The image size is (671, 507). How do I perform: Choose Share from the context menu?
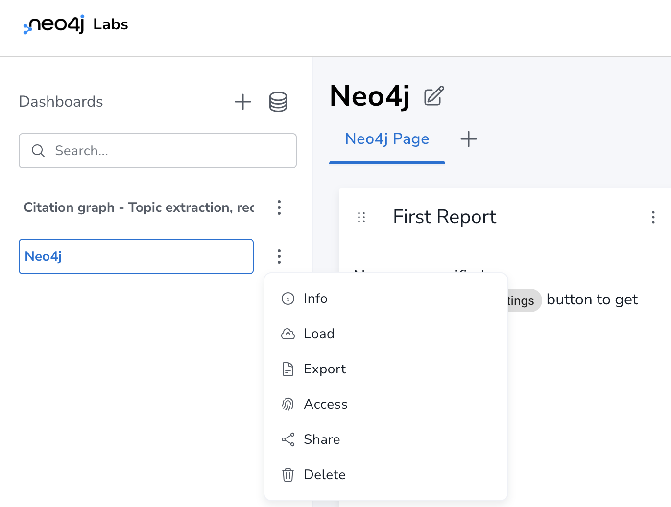(x=386, y=439)
